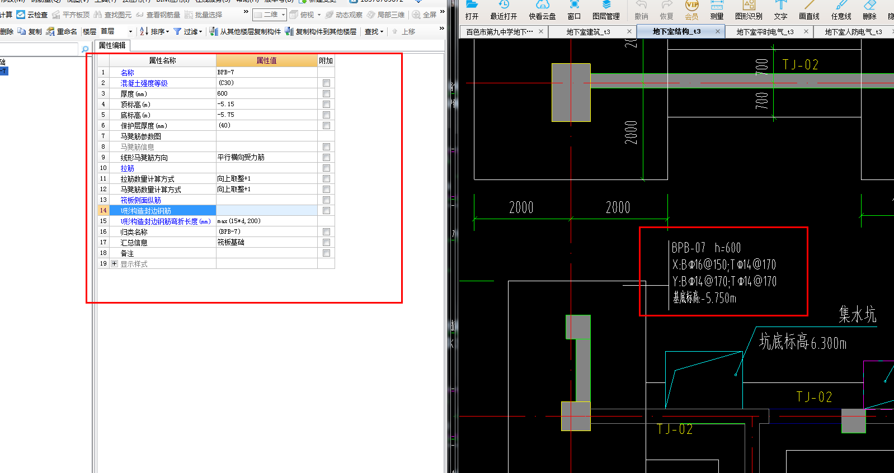Redo with the 恢复 button
Viewport: 894px width, 473px height.
[x=666, y=10]
